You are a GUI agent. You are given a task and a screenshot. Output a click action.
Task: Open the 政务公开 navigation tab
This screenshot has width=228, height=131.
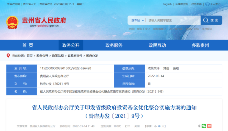(x=71, y=45)
